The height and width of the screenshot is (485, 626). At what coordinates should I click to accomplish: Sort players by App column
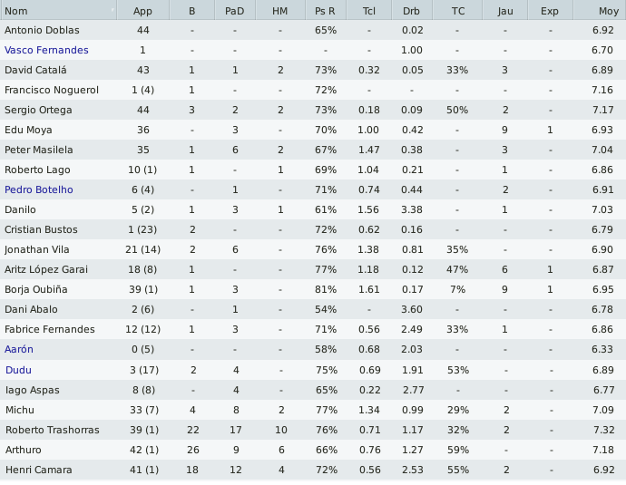click(143, 10)
